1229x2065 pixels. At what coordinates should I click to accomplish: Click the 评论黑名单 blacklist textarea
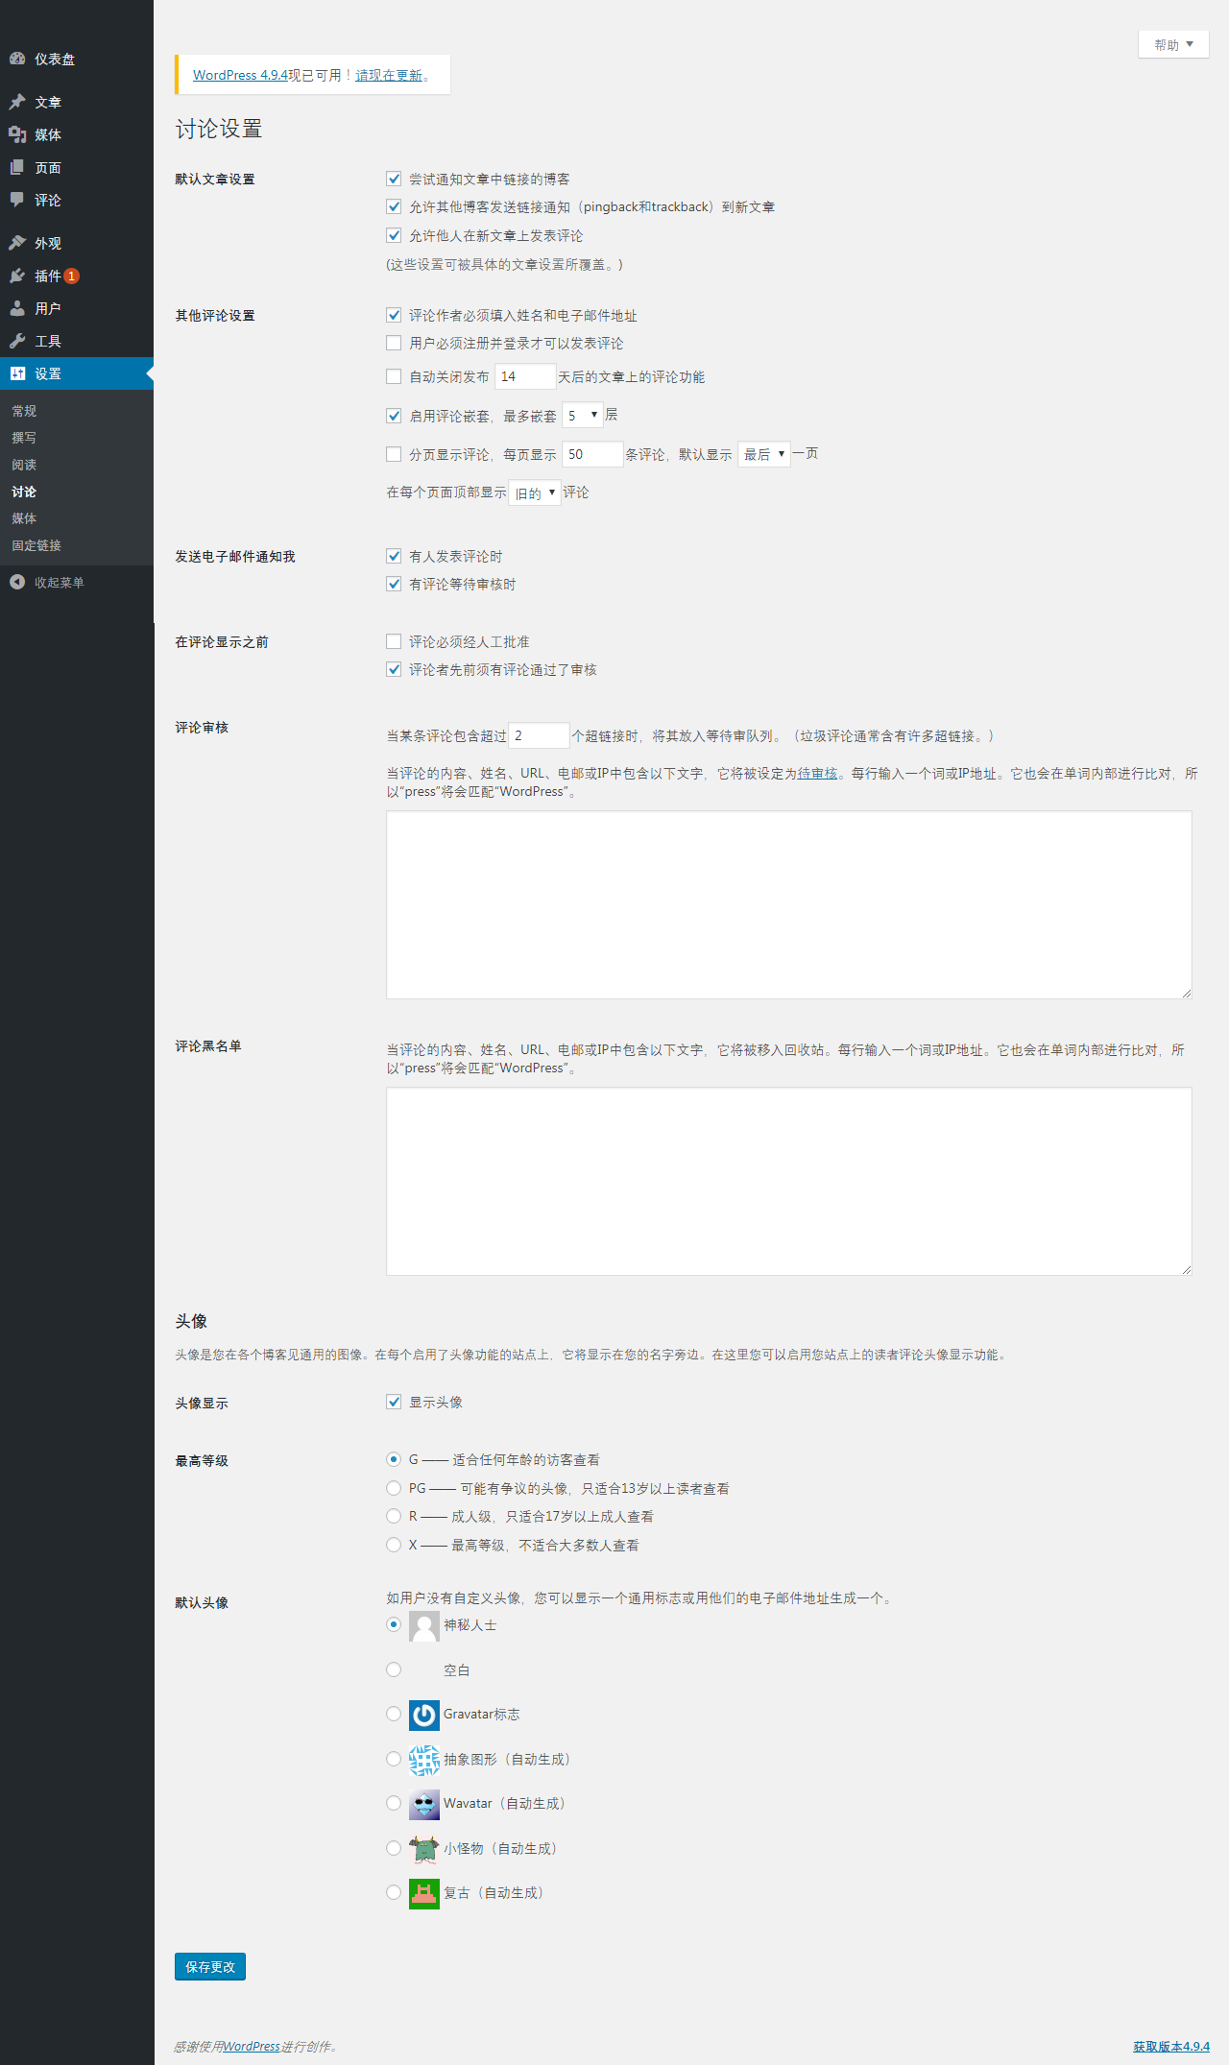[789, 1181]
